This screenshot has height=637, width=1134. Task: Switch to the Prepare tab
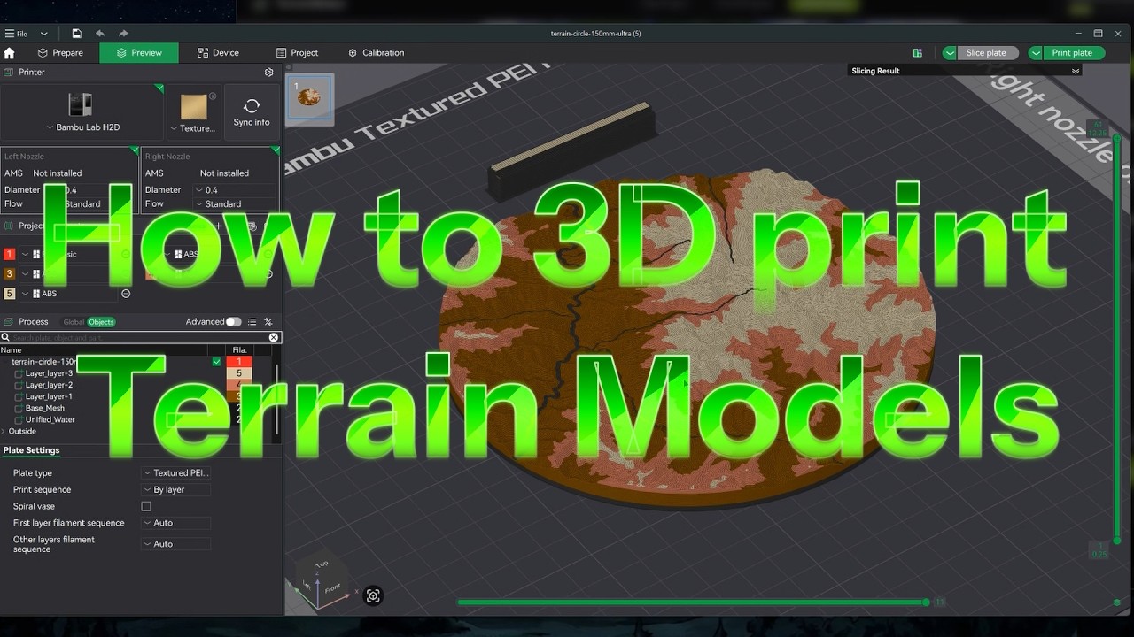[60, 53]
